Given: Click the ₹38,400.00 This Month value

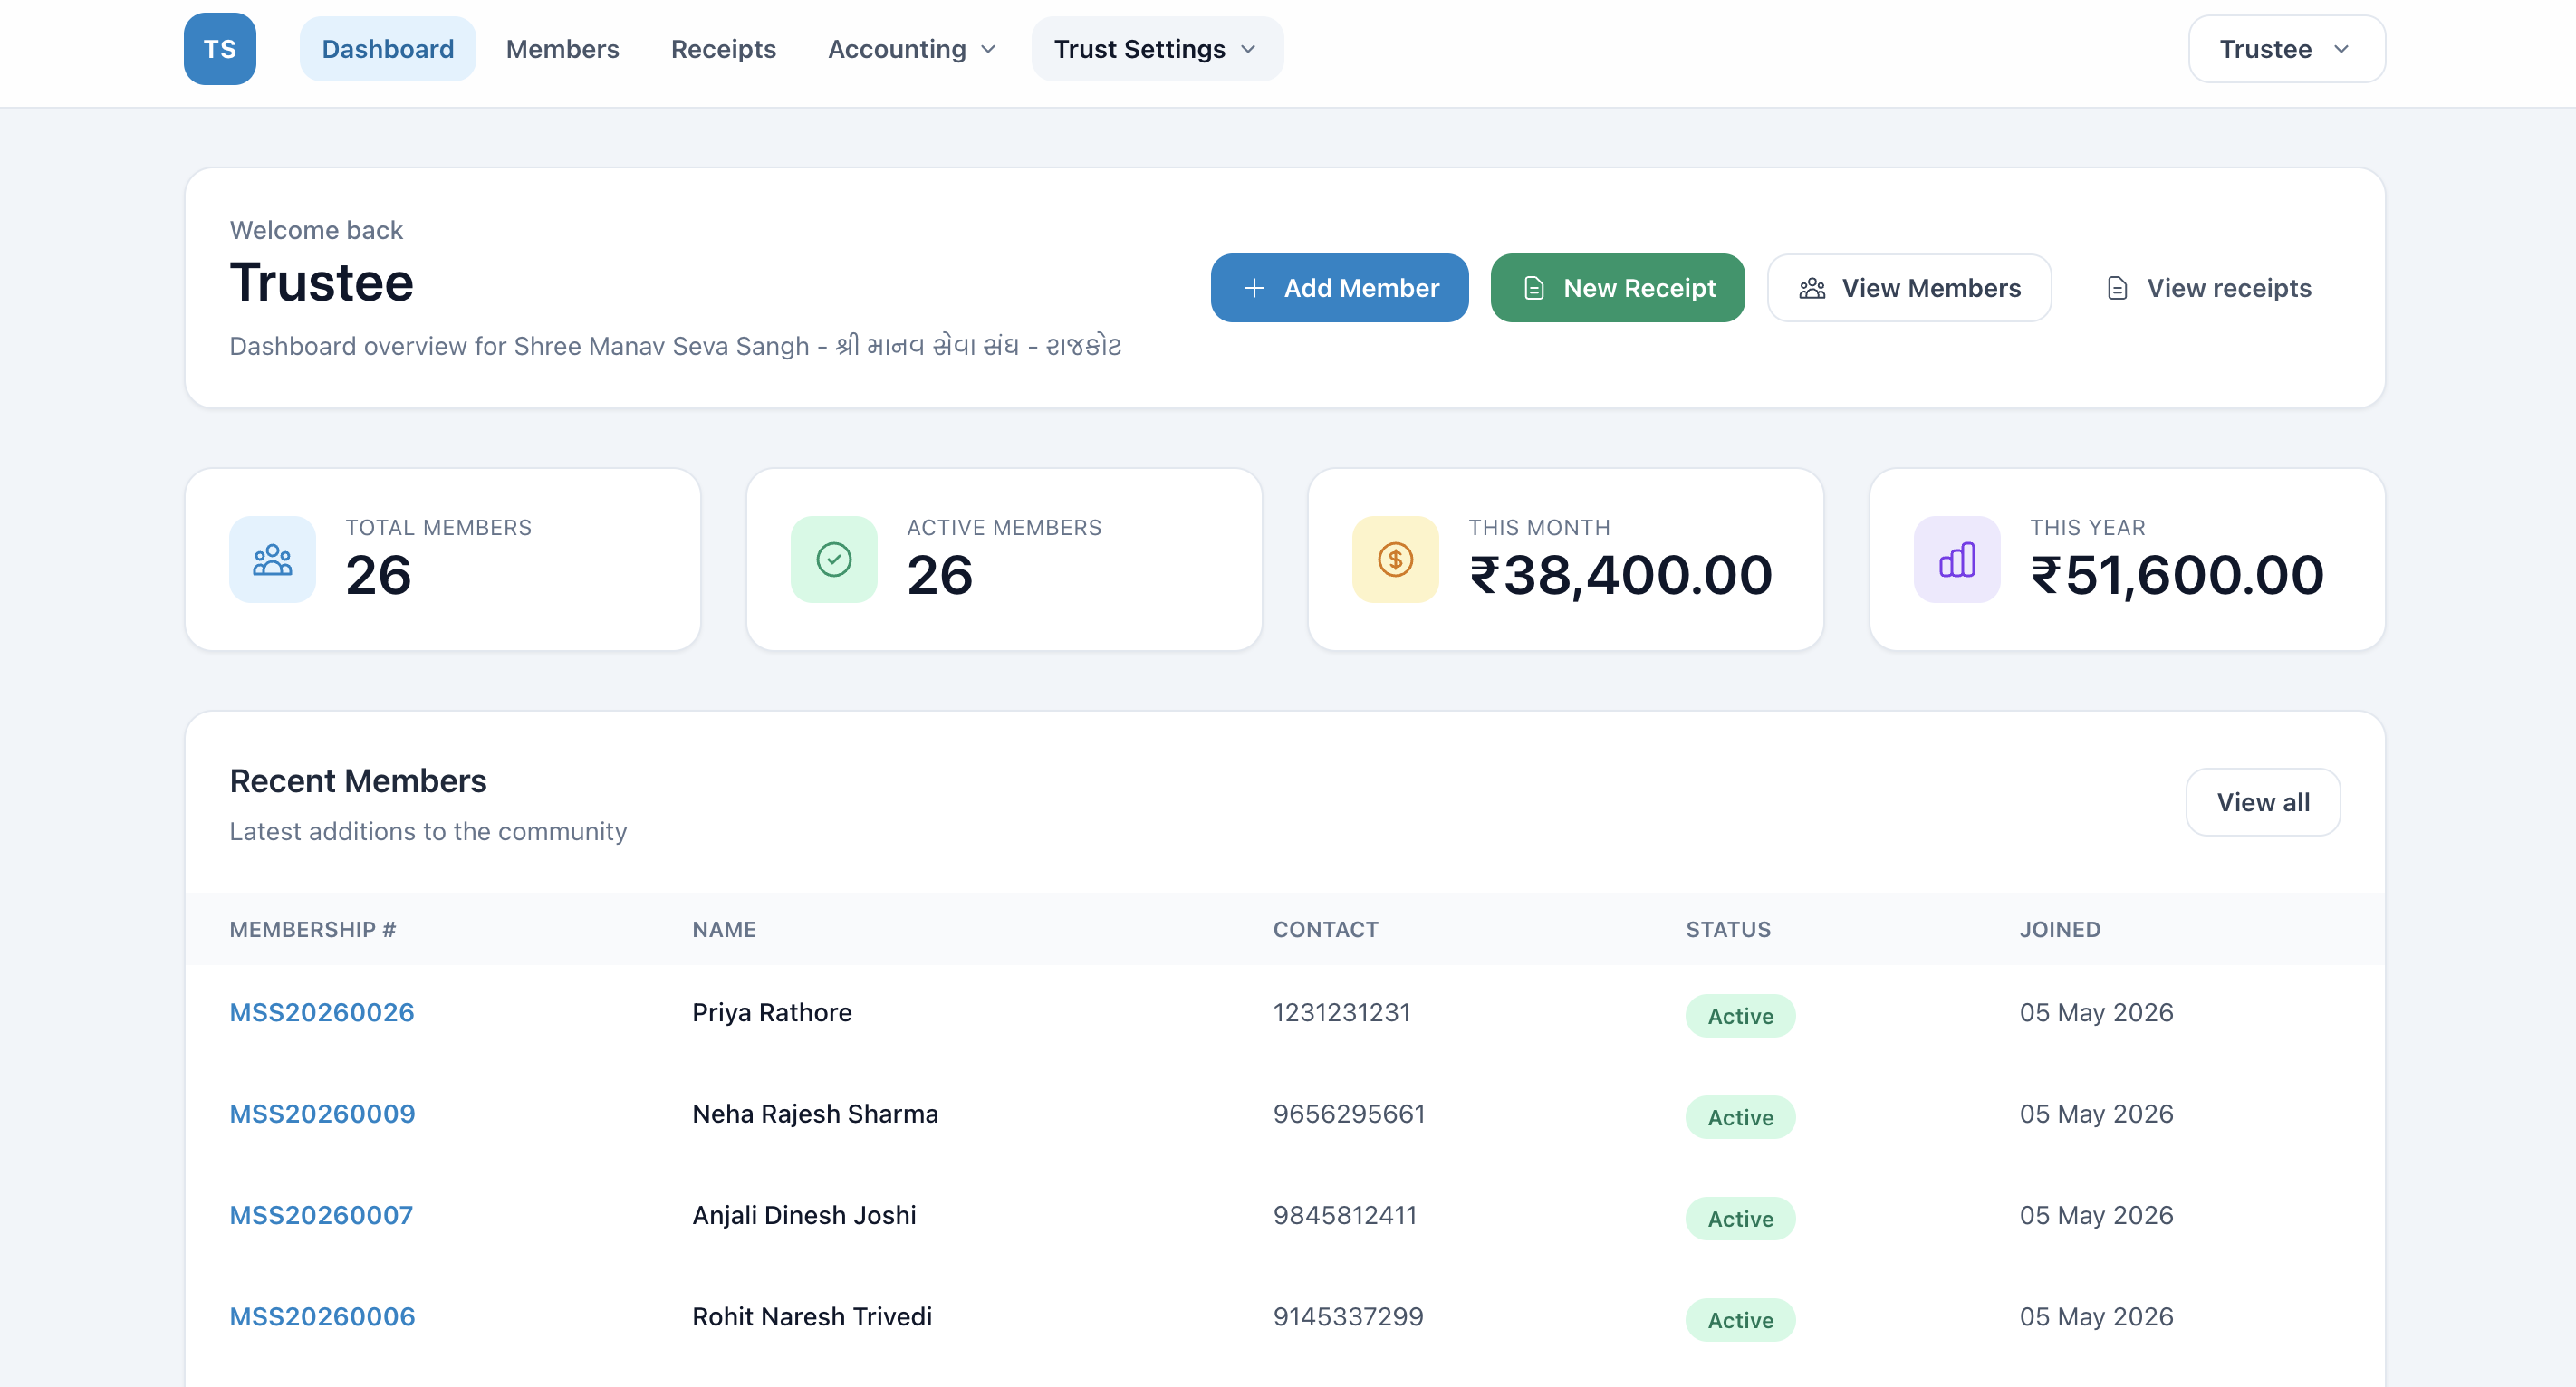Looking at the screenshot, I should point(1620,575).
